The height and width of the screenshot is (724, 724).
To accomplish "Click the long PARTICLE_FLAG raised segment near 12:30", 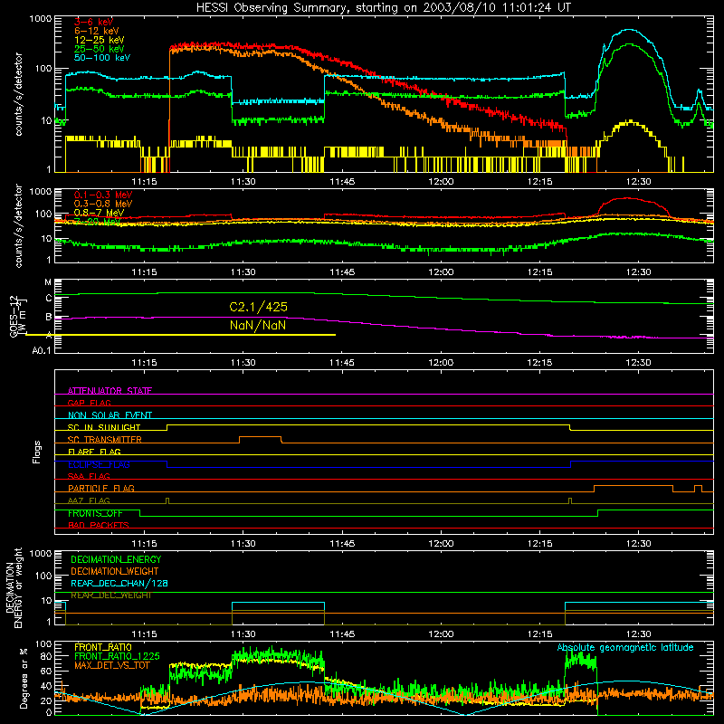I will point(633,486).
